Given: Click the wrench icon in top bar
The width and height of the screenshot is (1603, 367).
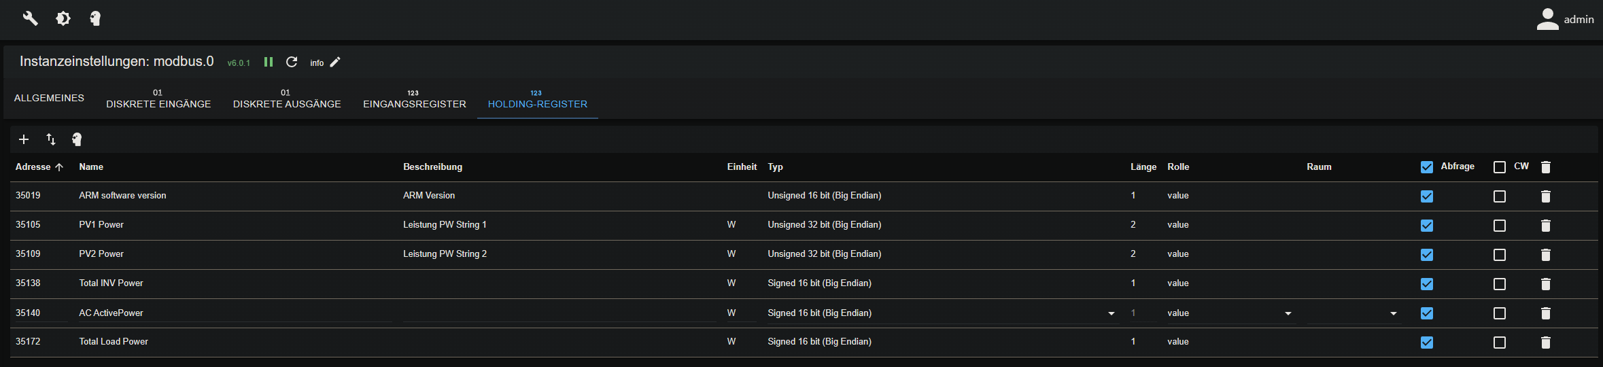Looking at the screenshot, I should coord(30,18).
